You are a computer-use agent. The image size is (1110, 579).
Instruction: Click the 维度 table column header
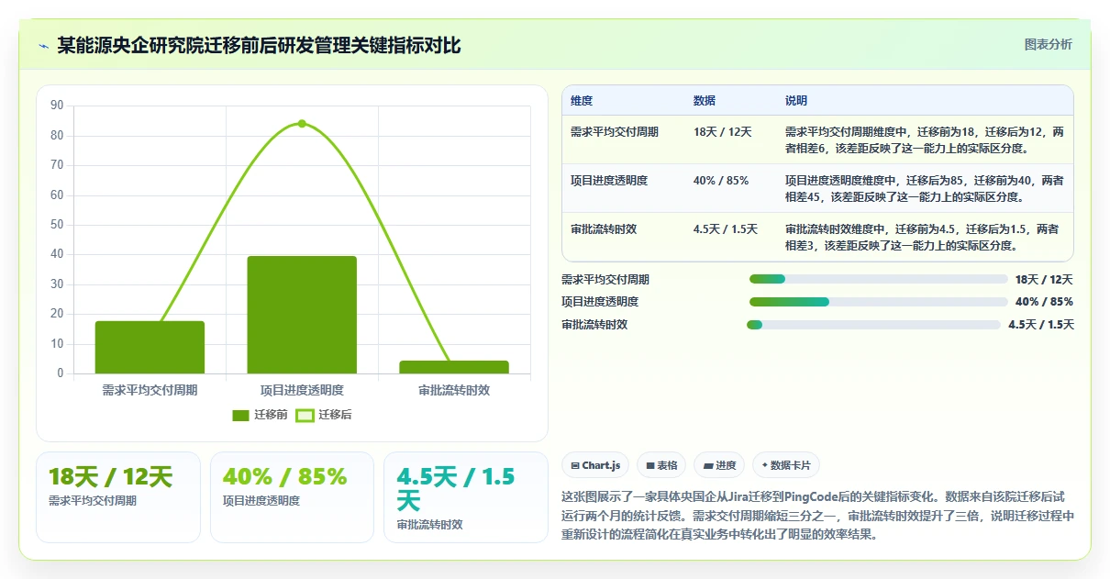click(x=582, y=101)
